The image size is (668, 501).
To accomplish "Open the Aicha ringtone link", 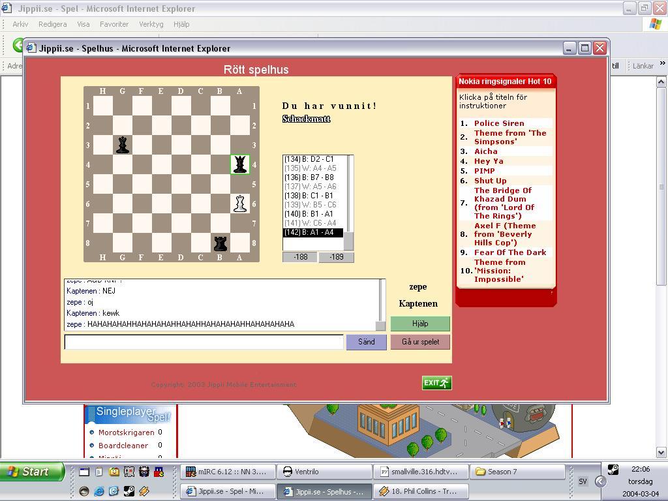I will 485,151.
